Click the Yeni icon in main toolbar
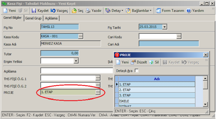 coord(5,11)
